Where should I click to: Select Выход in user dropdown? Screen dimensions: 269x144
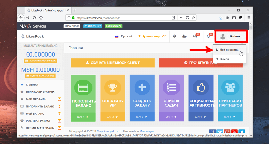pos(229,59)
